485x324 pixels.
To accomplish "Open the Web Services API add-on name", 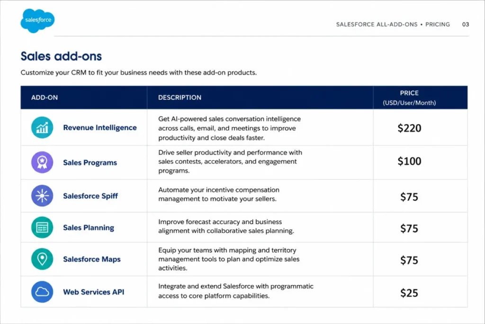I will pos(93,292).
